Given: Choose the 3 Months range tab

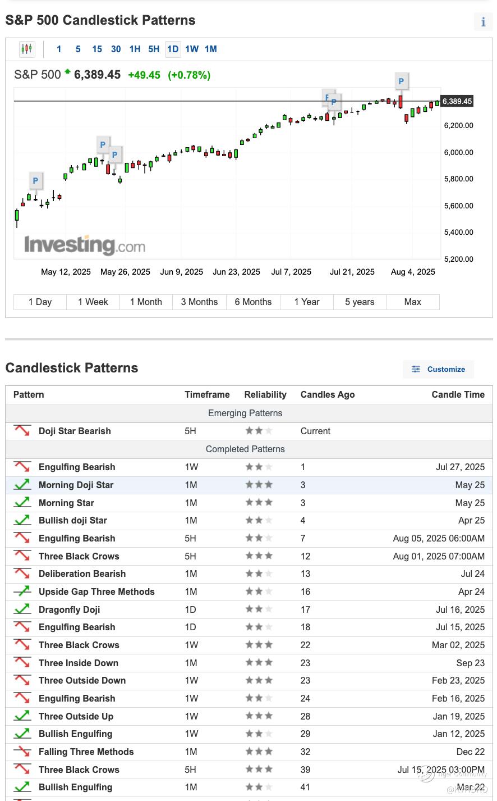Looking at the screenshot, I should (199, 302).
